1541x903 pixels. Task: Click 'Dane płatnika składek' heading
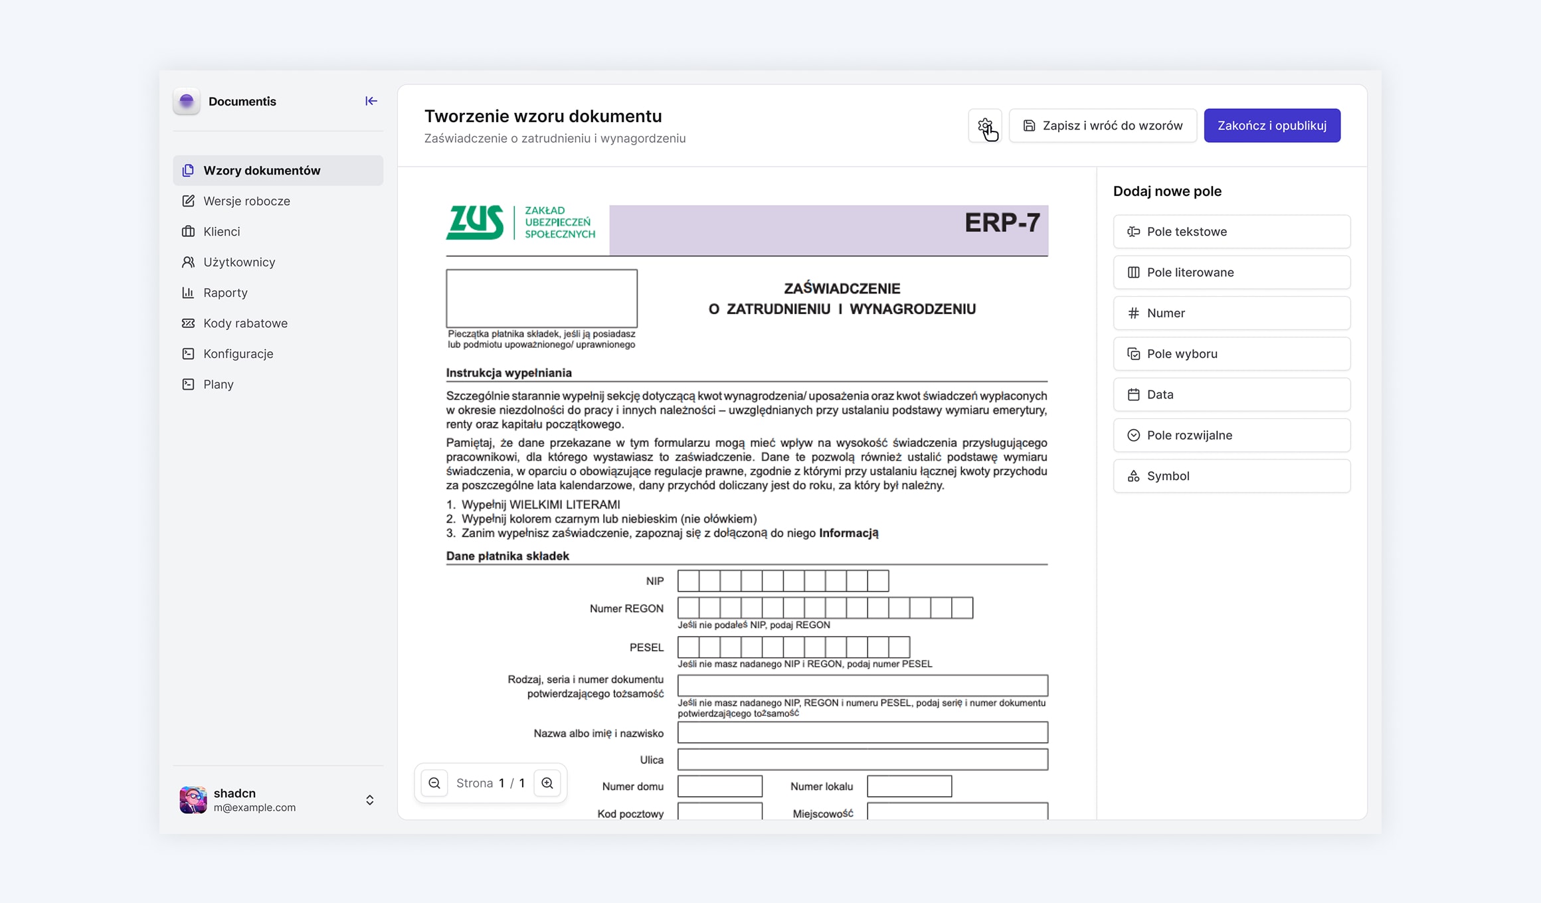click(507, 556)
